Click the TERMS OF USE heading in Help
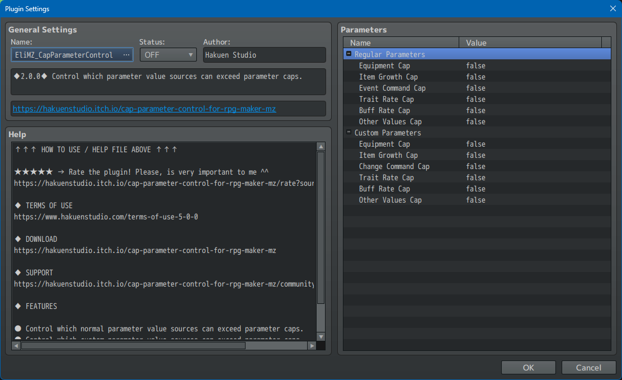622x380 pixels. click(49, 205)
